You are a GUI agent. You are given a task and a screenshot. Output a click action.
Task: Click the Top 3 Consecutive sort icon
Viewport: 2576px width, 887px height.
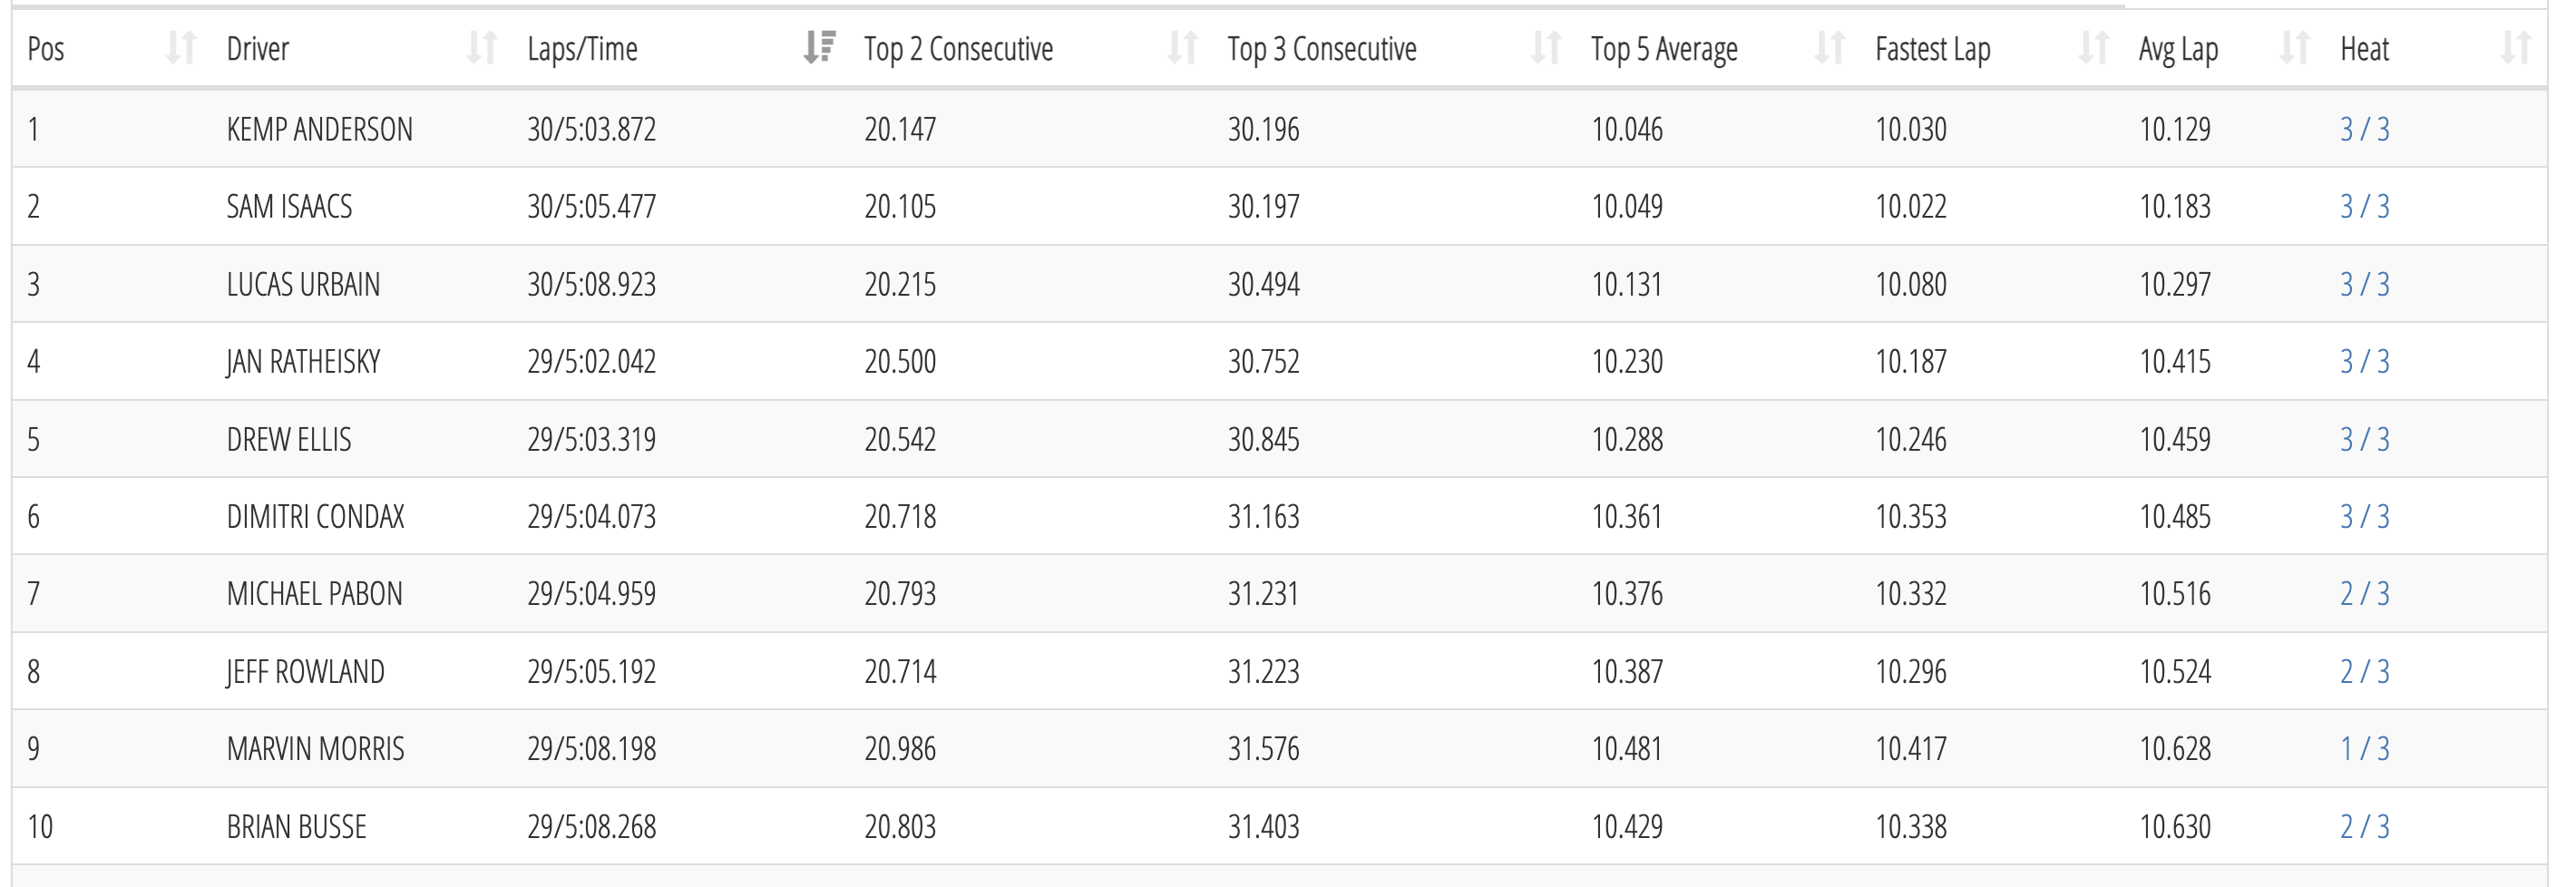point(1546,48)
